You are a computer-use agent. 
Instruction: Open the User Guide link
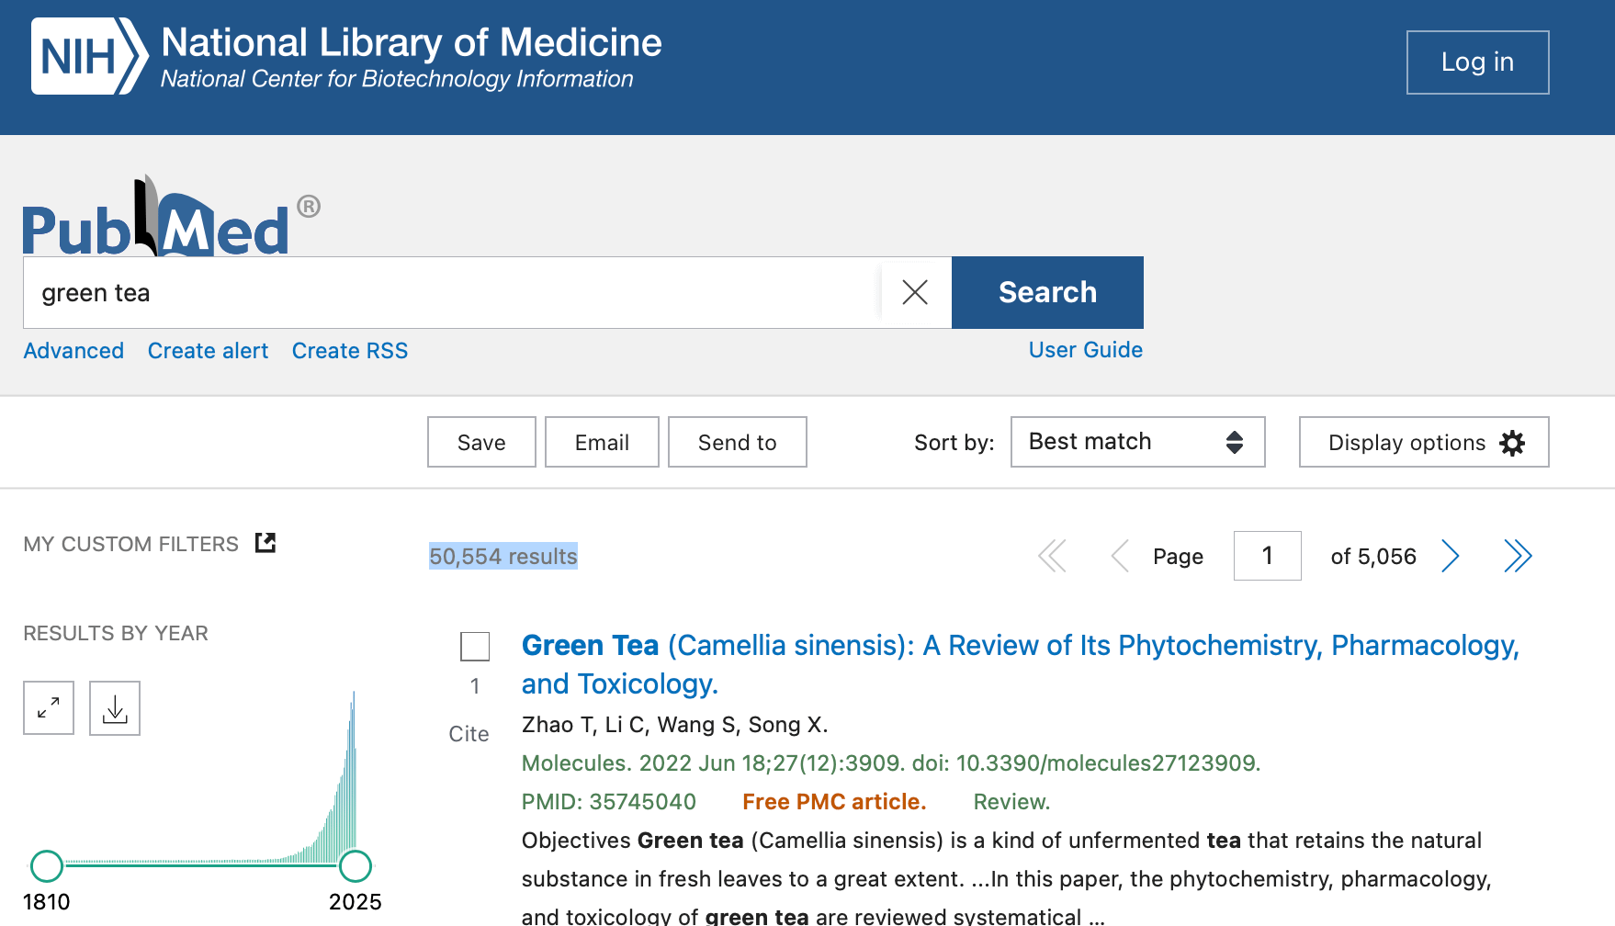(x=1086, y=350)
